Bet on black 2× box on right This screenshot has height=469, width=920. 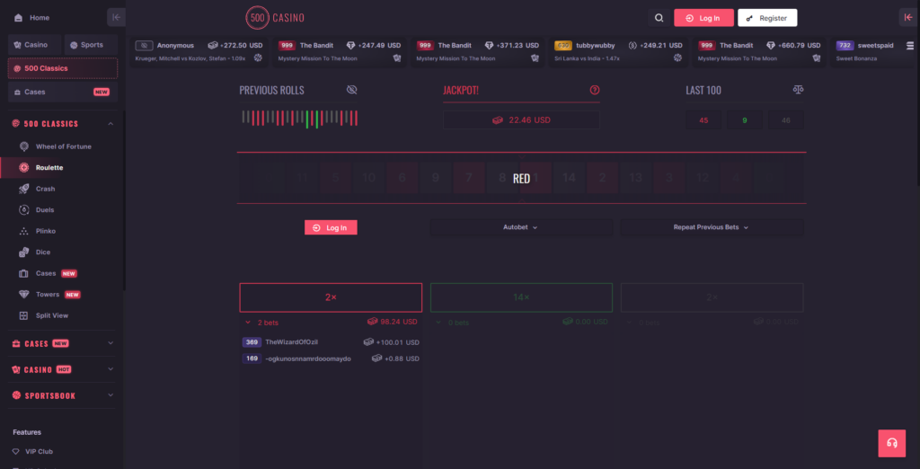click(712, 297)
